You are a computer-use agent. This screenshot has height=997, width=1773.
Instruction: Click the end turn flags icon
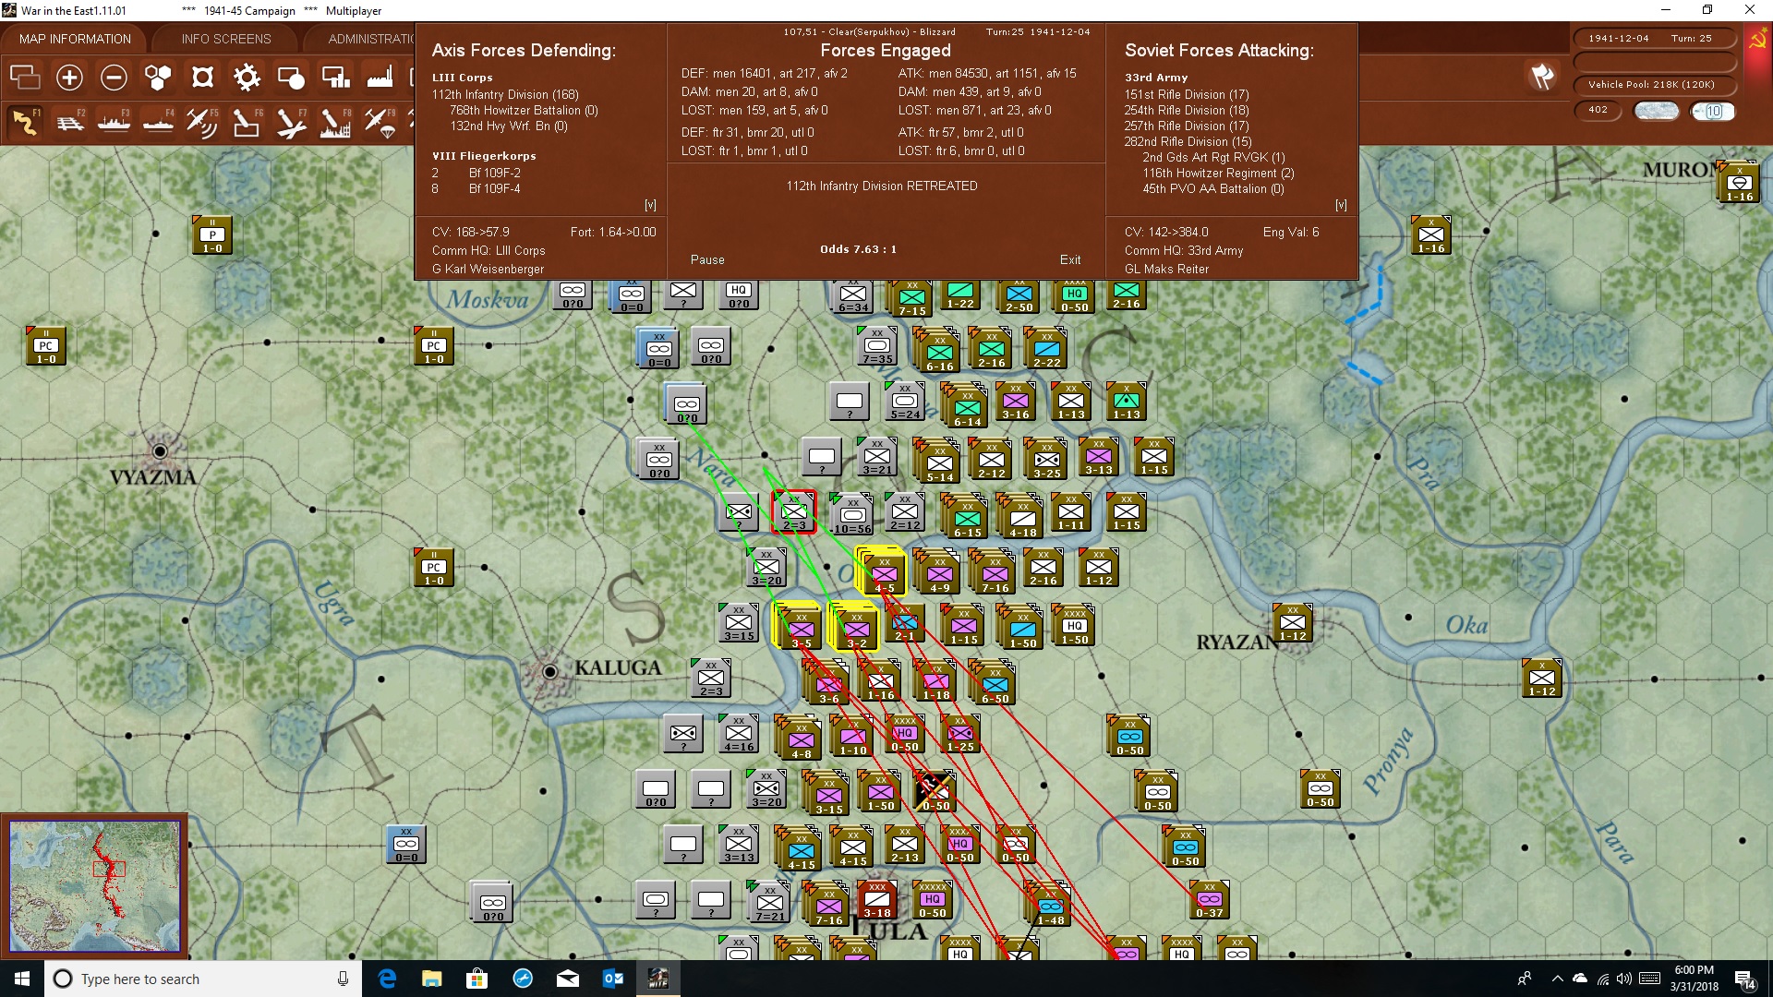(1541, 77)
